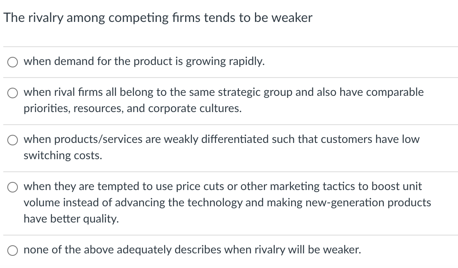Click the text 'when demand for the product is growing rapidly'

[144, 61]
